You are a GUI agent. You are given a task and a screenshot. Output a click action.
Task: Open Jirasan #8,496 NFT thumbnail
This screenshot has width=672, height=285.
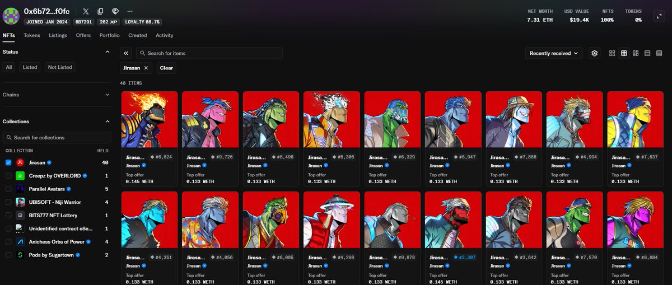[x=271, y=120]
